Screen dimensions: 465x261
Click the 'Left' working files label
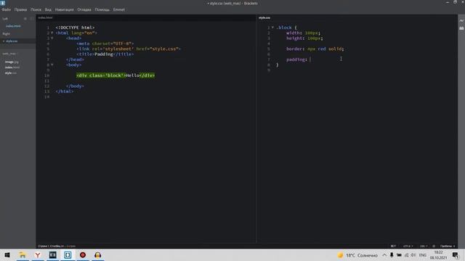pyautogui.click(x=5, y=19)
